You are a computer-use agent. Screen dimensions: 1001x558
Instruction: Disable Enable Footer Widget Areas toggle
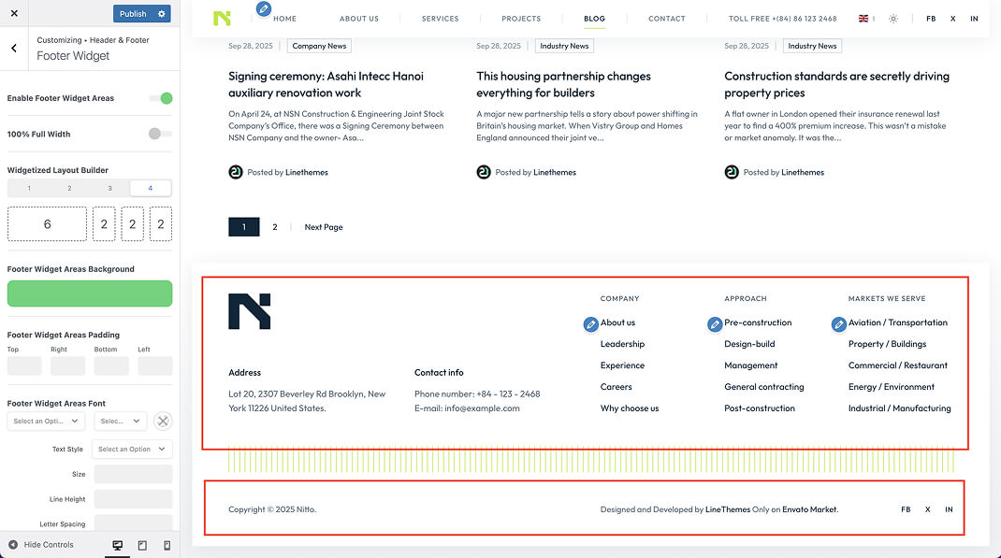161,98
